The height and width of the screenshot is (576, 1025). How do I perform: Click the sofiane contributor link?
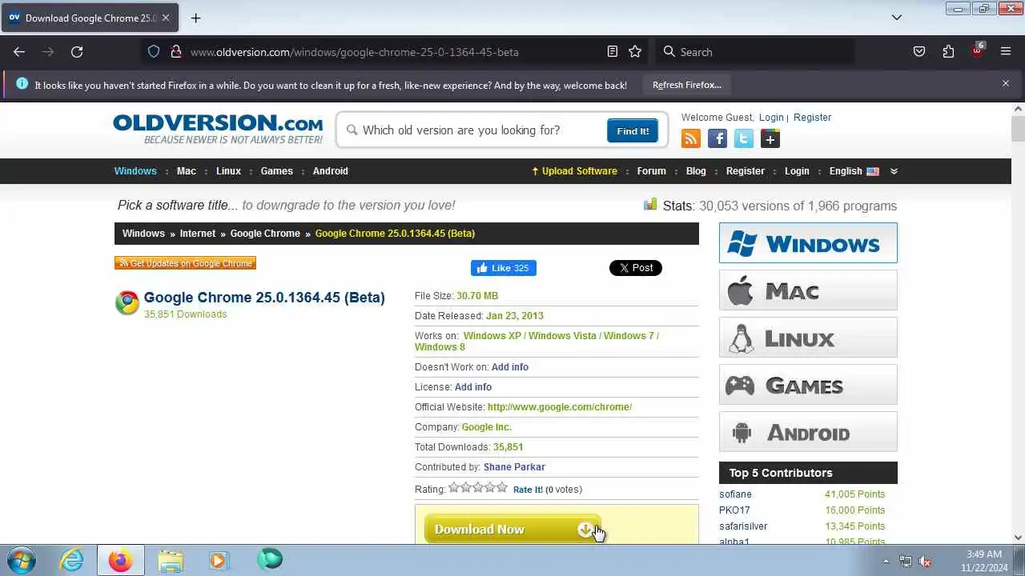735,494
